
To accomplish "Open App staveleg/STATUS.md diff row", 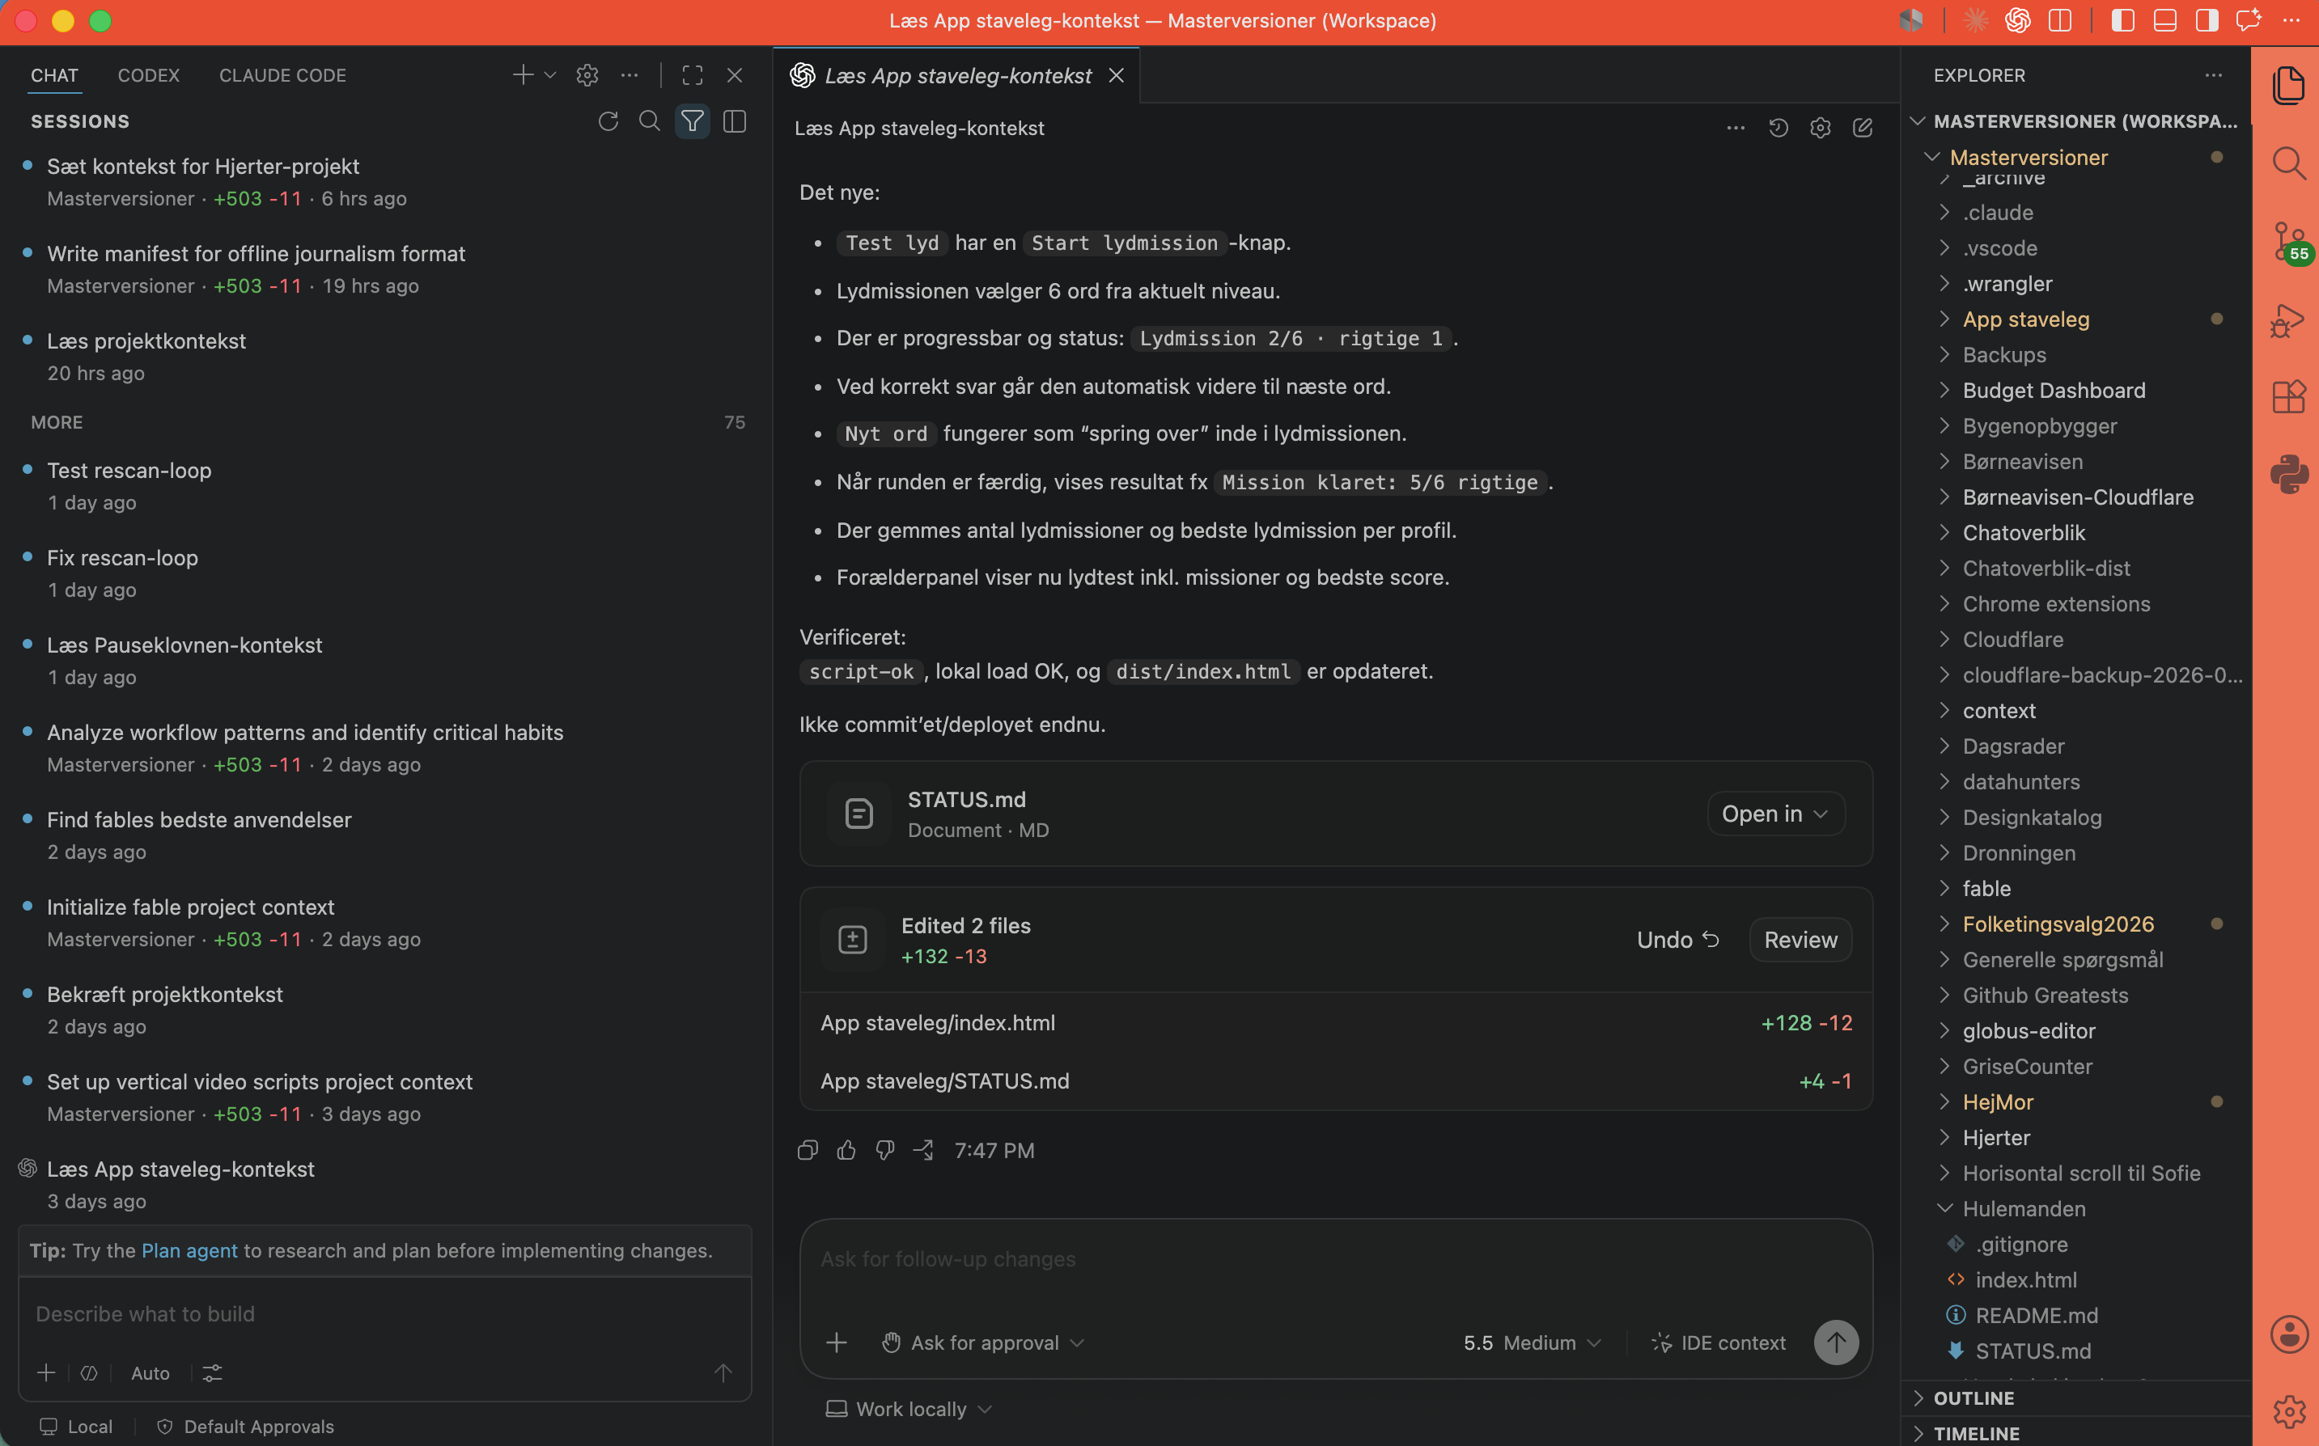I will [1336, 1080].
